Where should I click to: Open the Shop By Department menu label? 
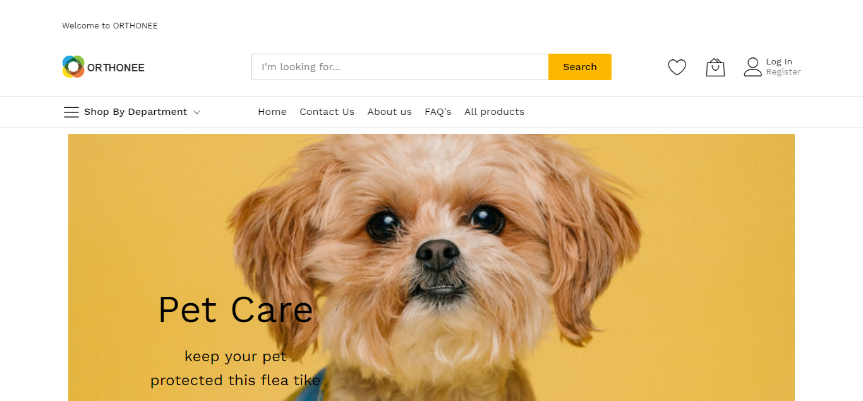tap(135, 112)
